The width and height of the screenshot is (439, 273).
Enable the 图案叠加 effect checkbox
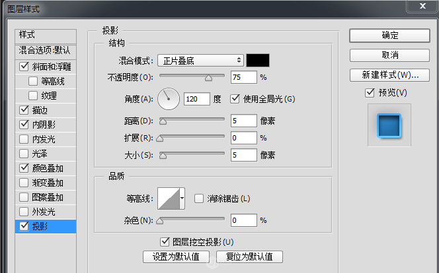[x=24, y=197]
